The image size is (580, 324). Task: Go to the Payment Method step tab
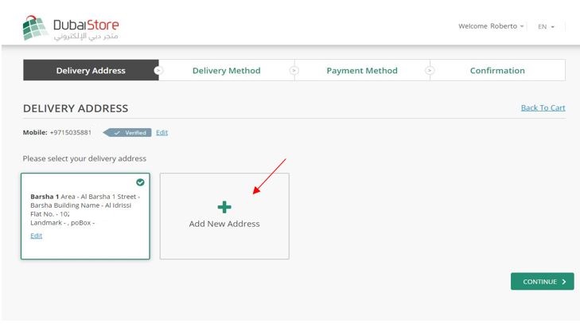(x=362, y=70)
